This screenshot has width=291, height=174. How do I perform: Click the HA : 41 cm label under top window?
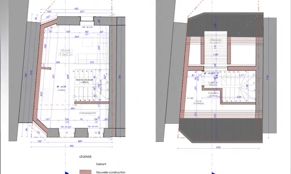[x=87, y=27]
